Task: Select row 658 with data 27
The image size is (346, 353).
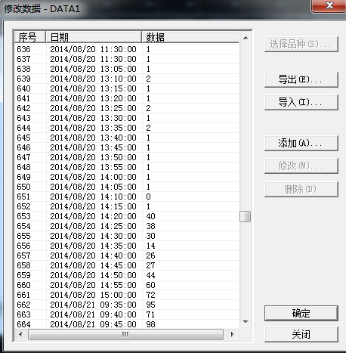Action: pos(127,265)
